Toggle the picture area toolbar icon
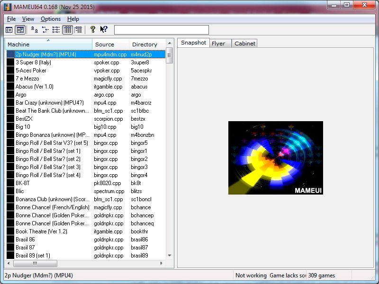This screenshot has height=284, width=379. [x=20, y=30]
